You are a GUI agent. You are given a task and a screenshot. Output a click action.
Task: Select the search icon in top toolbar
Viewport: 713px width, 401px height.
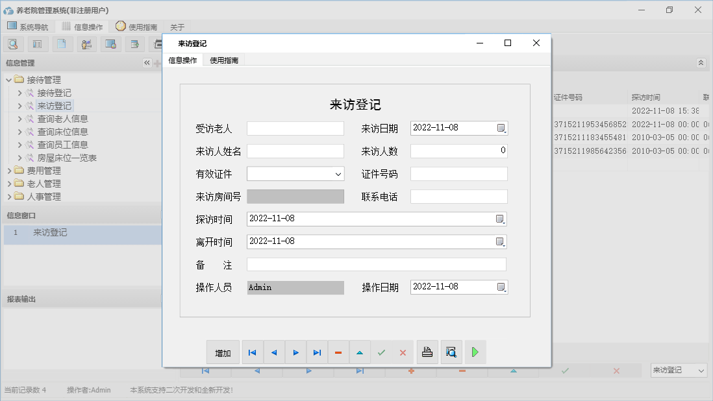(x=13, y=43)
